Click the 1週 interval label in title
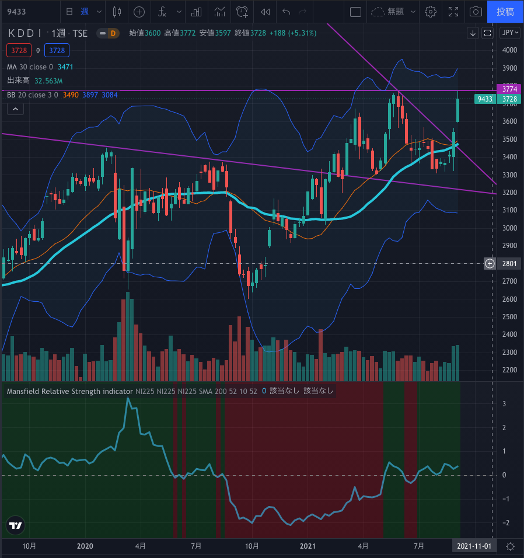 click(x=59, y=33)
